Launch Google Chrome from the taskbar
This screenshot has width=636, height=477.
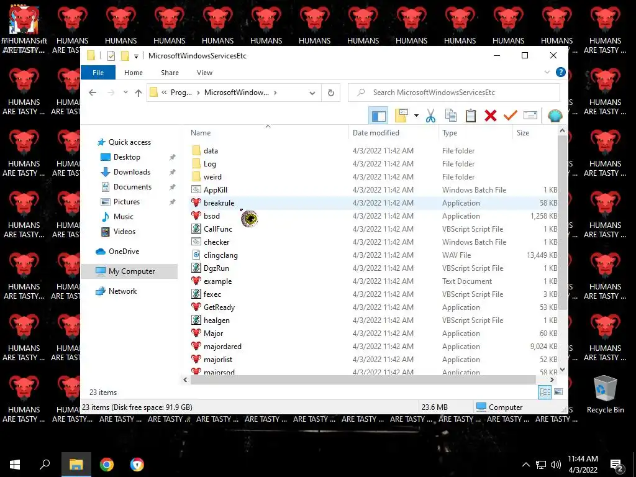click(107, 465)
